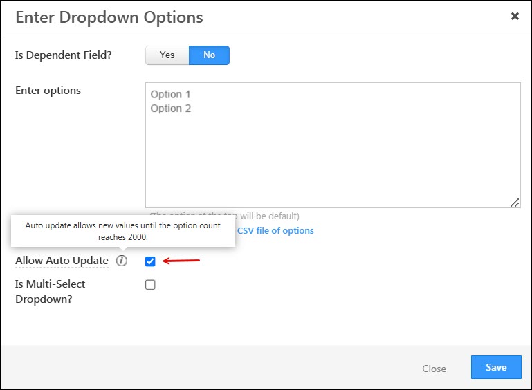The image size is (532, 390).
Task: Click the info icon beside Allow Auto Update
Action: pos(122,261)
